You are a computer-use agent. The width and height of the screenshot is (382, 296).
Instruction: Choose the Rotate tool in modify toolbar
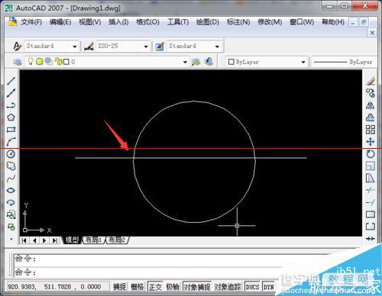coord(371,154)
